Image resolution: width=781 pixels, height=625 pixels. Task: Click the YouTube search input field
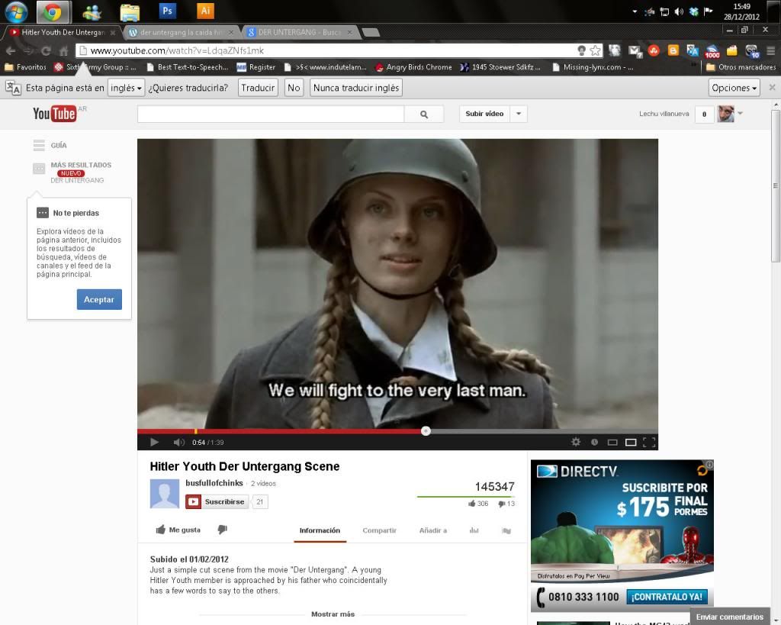pyautogui.click(x=271, y=114)
